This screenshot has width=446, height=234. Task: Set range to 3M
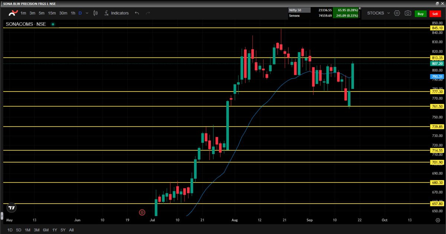point(37,230)
